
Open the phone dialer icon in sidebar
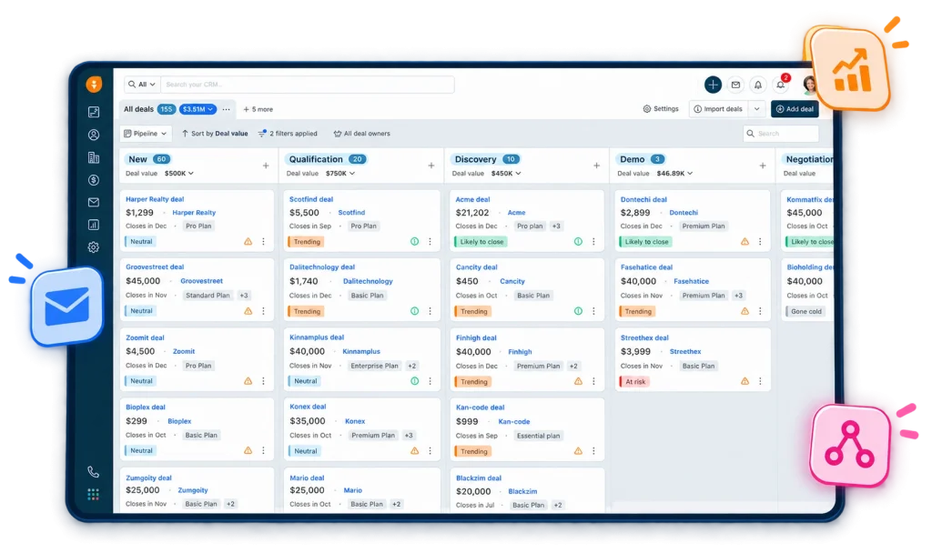pyautogui.click(x=94, y=472)
